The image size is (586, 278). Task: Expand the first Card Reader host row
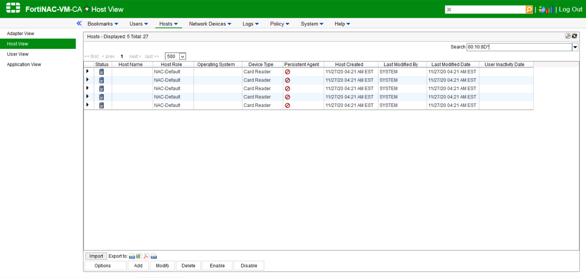point(88,71)
